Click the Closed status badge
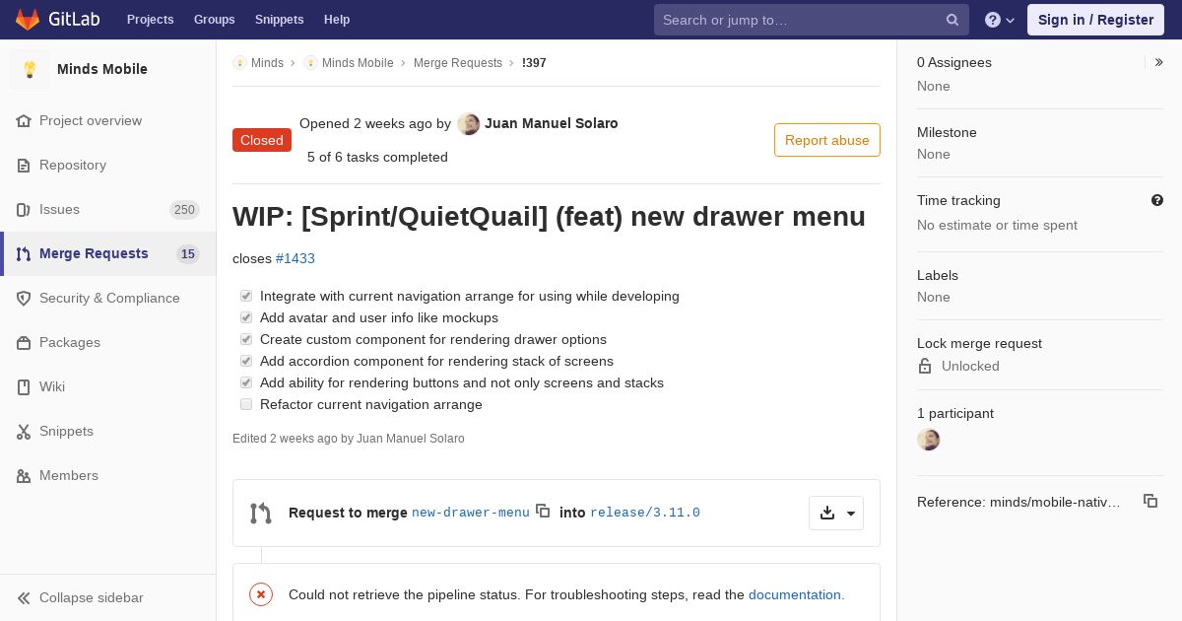1182x621 pixels. pyautogui.click(x=262, y=140)
